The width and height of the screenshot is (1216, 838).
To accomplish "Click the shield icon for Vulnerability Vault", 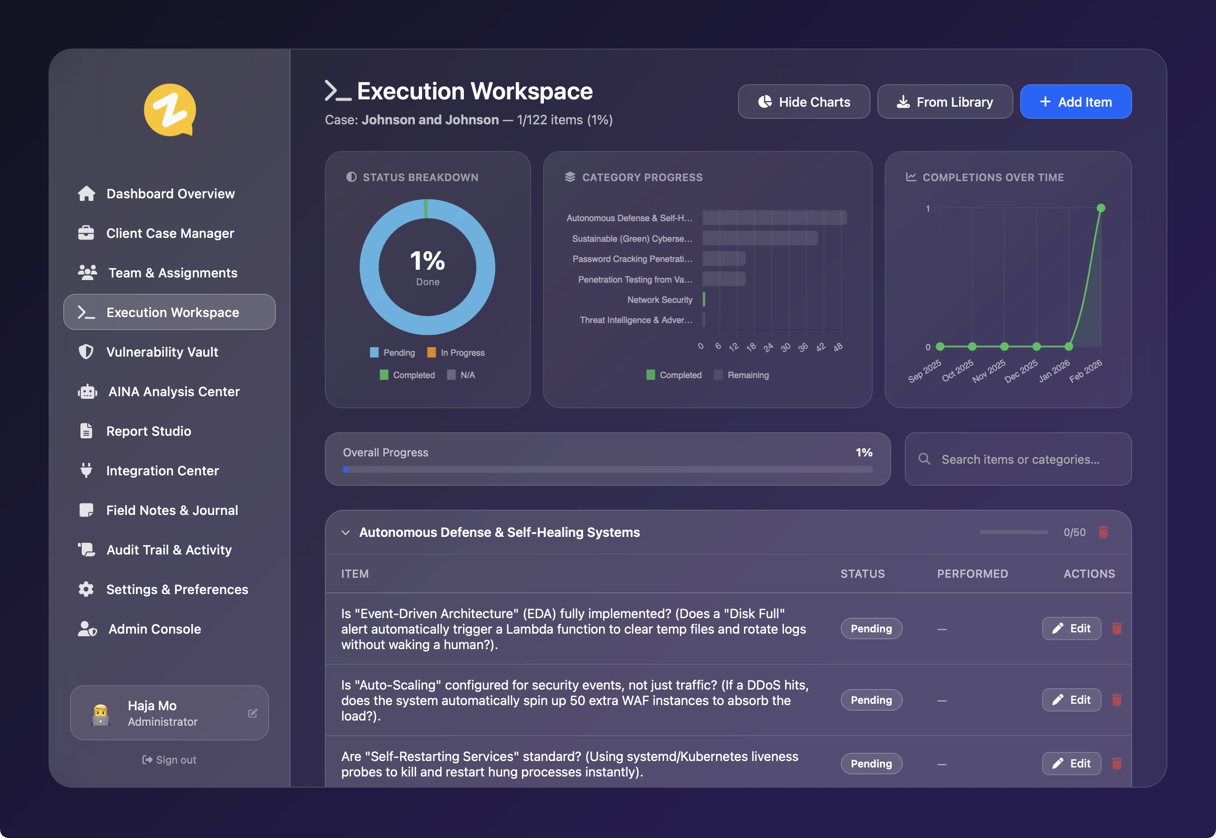I will (x=86, y=352).
